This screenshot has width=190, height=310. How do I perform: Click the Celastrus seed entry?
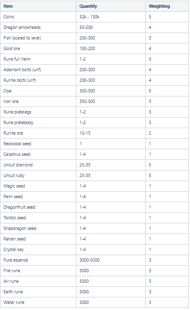click(x=17, y=155)
